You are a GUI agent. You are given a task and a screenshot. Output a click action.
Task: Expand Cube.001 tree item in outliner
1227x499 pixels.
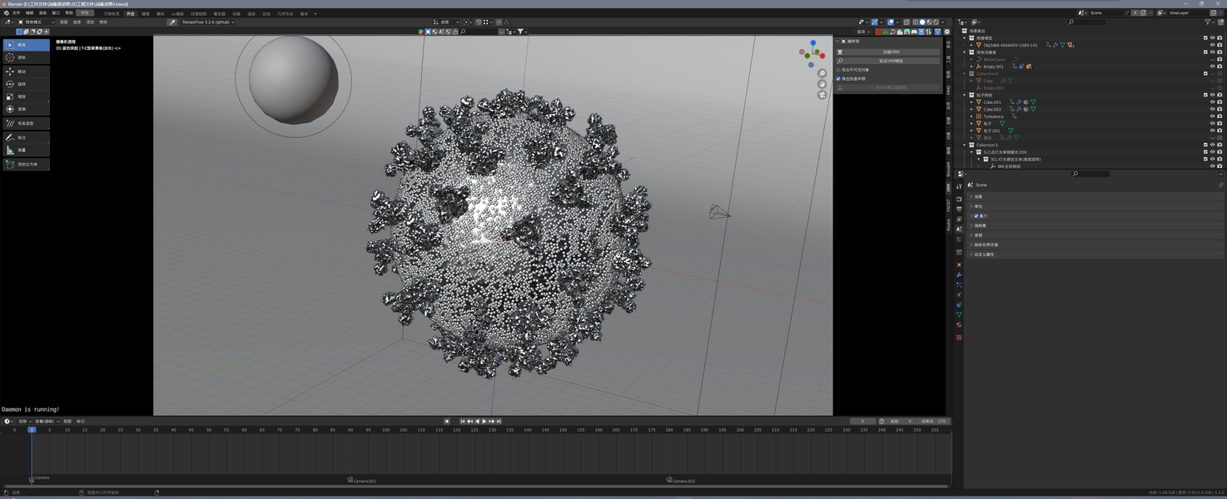coord(972,102)
